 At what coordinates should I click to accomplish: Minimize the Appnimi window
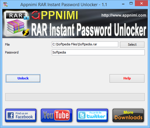point(123,4)
